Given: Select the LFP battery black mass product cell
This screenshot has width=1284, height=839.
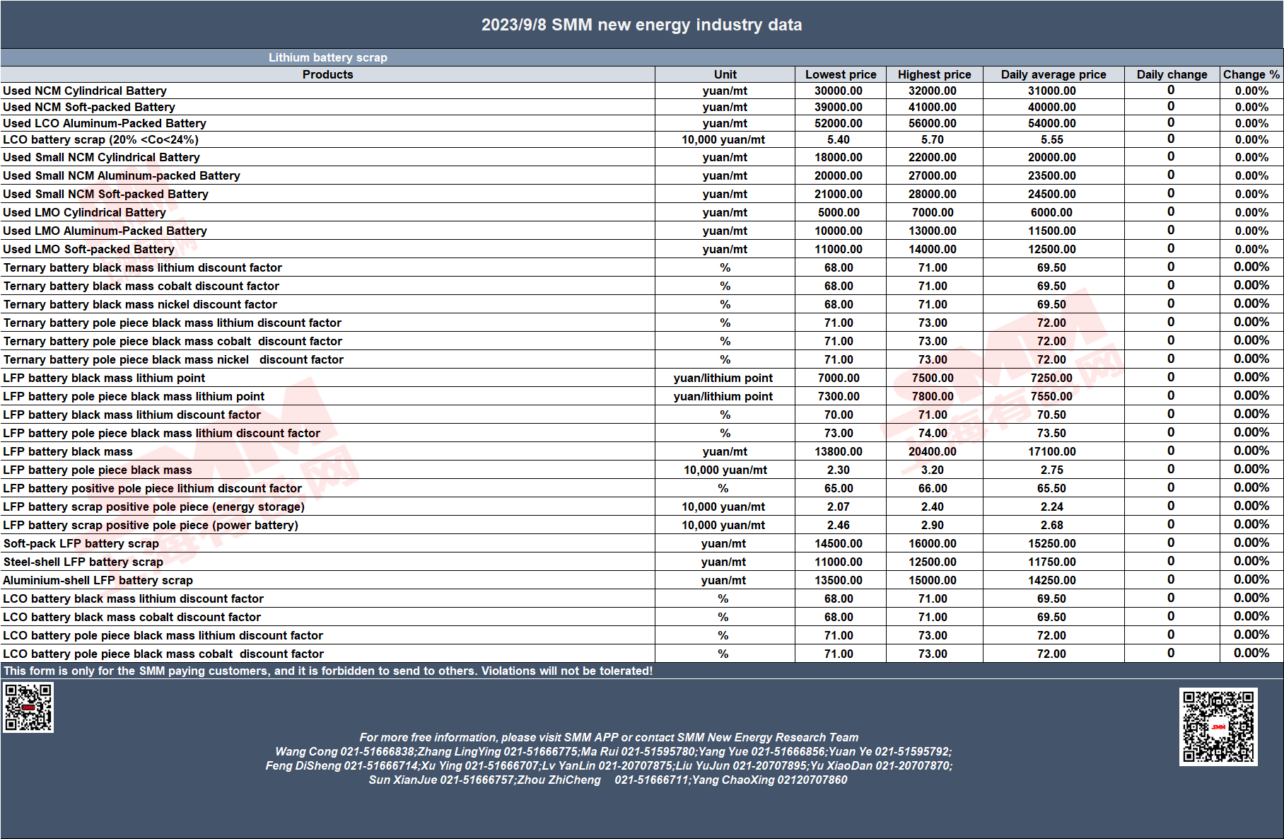Looking at the screenshot, I should pyautogui.click(x=327, y=451).
